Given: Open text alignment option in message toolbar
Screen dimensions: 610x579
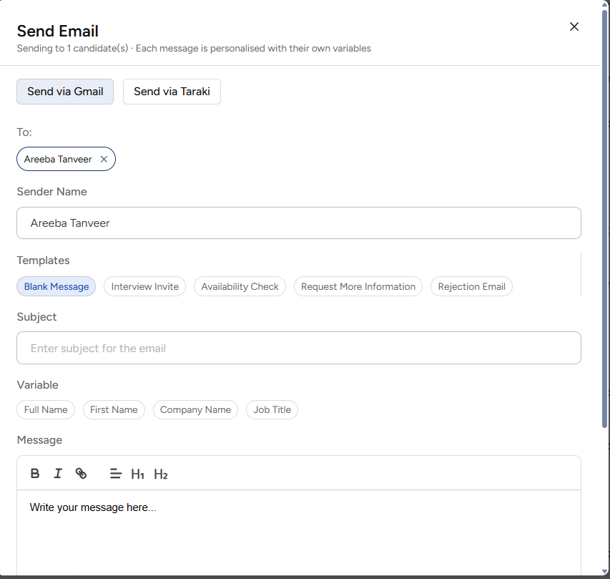Looking at the screenshot, I should pos(116,474).
